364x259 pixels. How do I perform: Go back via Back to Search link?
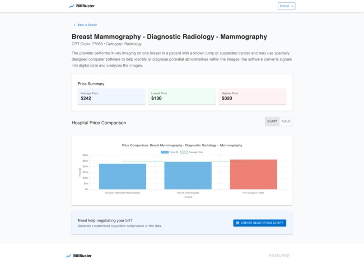click(x=87, y=25)
